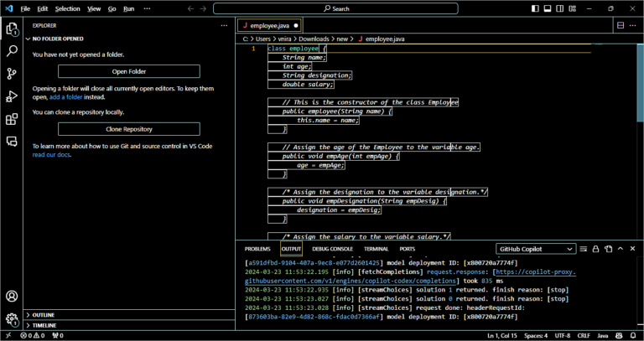Click the Clone Repository button
This screenshot has height=341, width=644.
[128, 129]
